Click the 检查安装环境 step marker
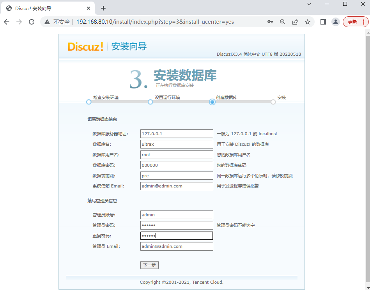 [89, 102]
